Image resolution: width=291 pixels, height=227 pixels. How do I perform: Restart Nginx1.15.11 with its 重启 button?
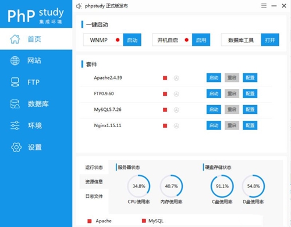point(232,125)
